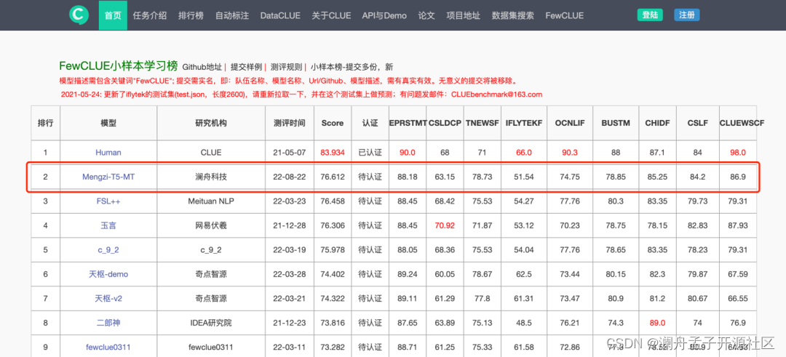Select the 已认证 status cell
Viewport: 786px width, 357px height.
click(x=370, y=152)
